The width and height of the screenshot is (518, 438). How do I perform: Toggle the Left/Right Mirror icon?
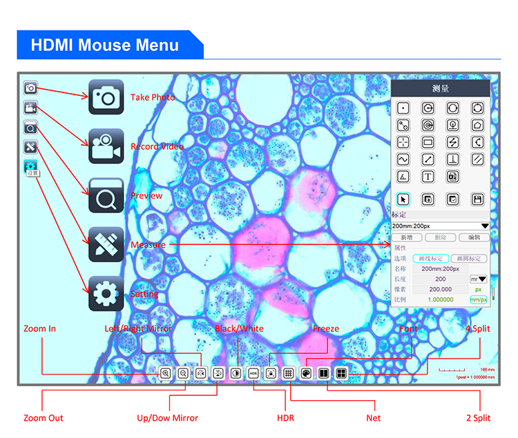pyautogui.click(x=200, y=373)
